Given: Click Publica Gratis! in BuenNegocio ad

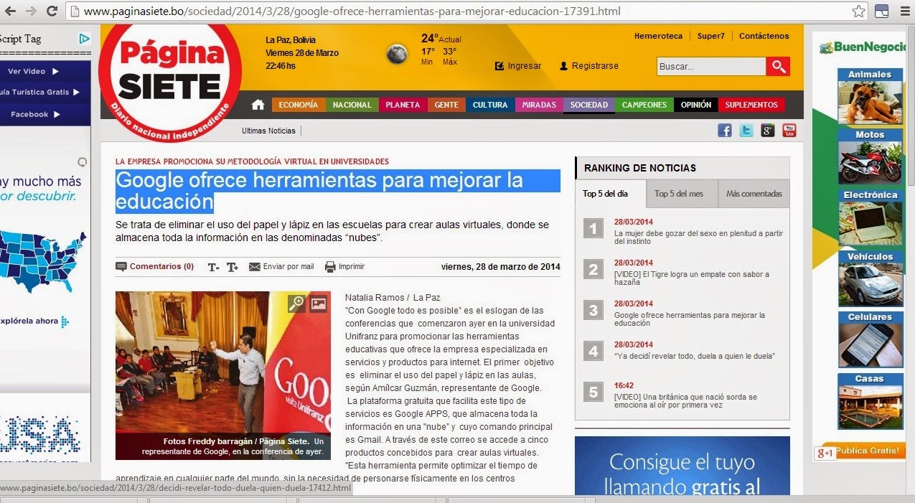Looking at the screenshot, I should (867, 451).
